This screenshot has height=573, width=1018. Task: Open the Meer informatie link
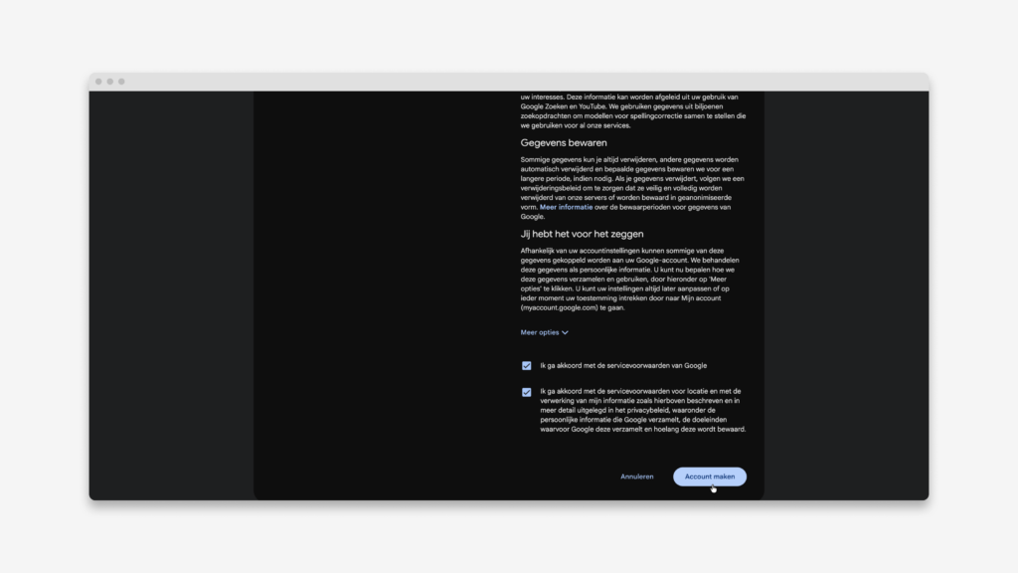[x=566, y=207]
